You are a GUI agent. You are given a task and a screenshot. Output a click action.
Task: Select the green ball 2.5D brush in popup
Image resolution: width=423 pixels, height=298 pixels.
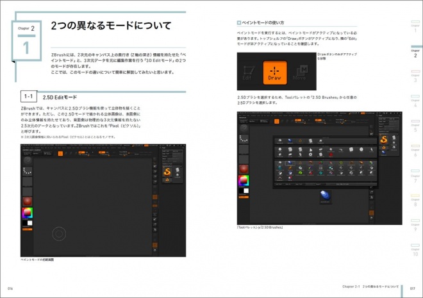300,172
